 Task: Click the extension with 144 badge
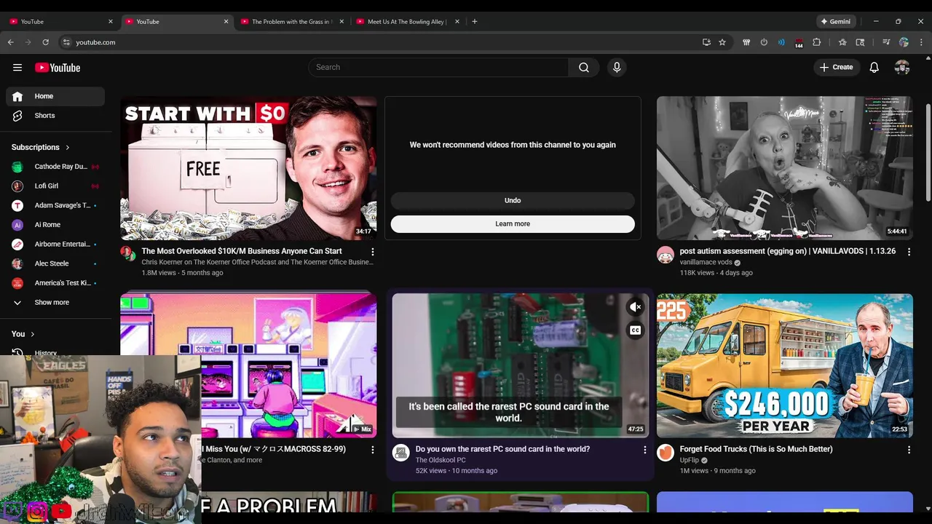(799, 43)
